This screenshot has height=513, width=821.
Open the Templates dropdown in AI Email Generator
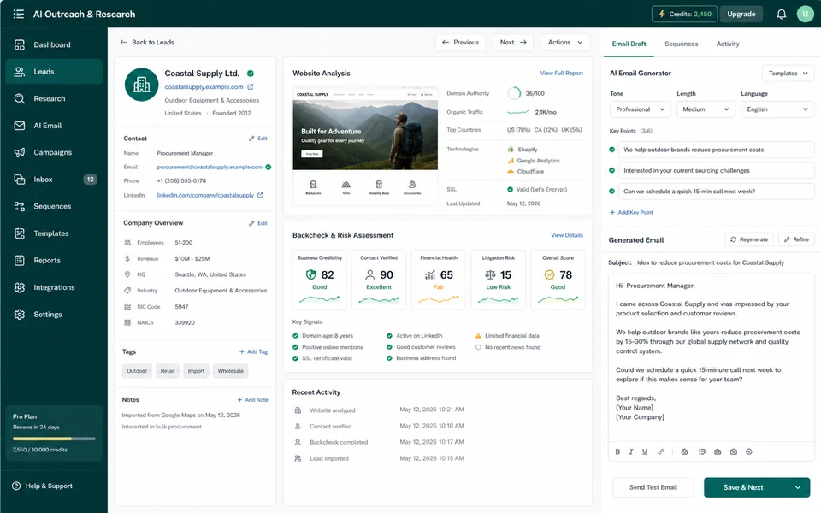coord(788,74)
